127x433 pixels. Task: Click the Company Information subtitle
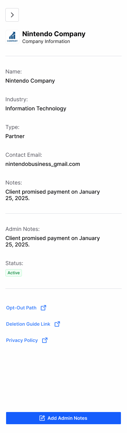click(x=46, y=41)
